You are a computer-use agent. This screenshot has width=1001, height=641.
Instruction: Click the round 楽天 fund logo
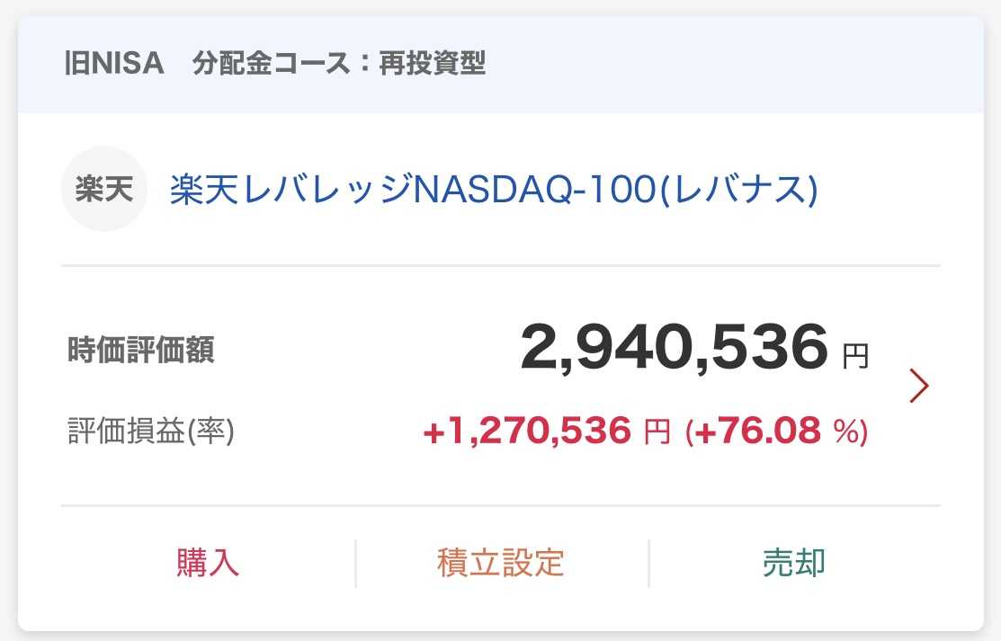click(103, 190)
